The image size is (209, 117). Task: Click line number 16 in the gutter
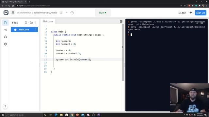pyautogui.click(x=45, y=72)
